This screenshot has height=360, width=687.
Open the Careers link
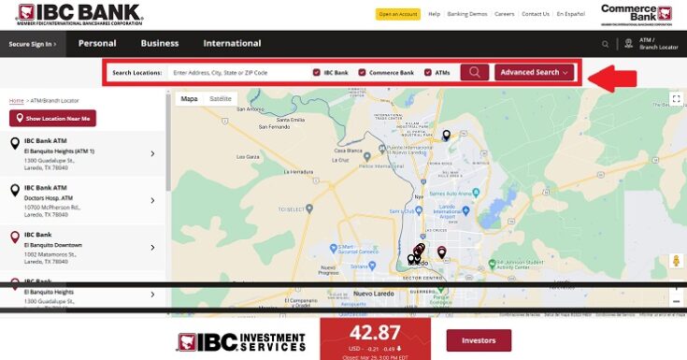(x=505, y=14)
